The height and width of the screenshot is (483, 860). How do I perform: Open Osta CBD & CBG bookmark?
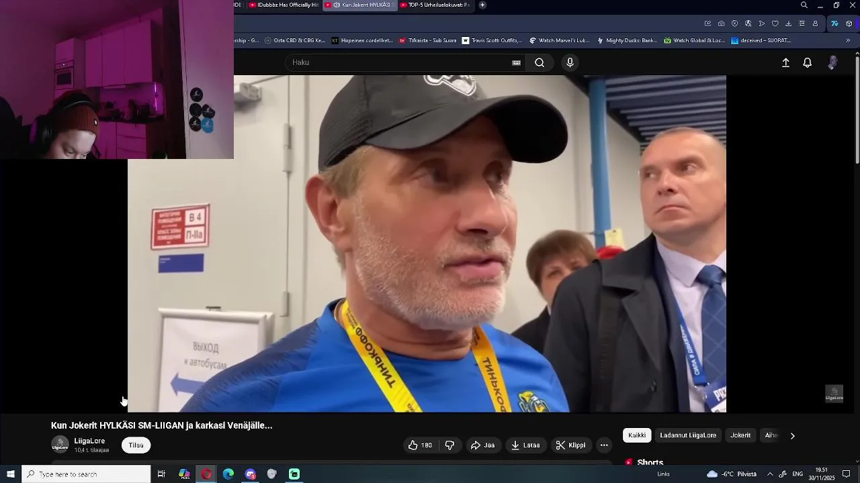click(x=294, y=40)
